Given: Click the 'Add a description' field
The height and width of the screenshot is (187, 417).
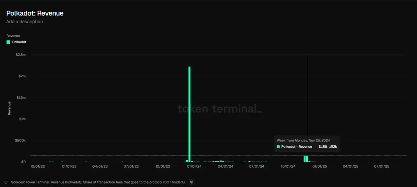Looking at the screenshot, I should pyautogui.click(x=25, y=22).
